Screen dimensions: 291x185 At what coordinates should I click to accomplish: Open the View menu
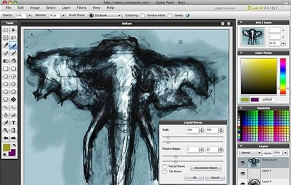click(x=97, y=8)
